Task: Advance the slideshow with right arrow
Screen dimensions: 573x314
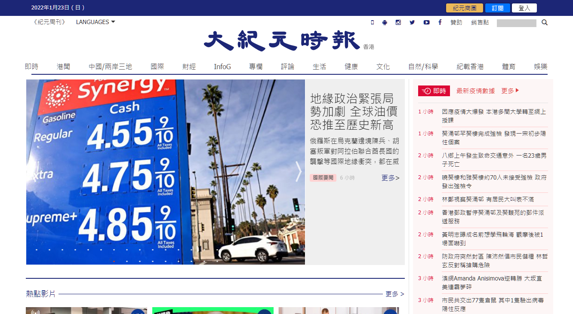Action: click(x=299, y=172)
